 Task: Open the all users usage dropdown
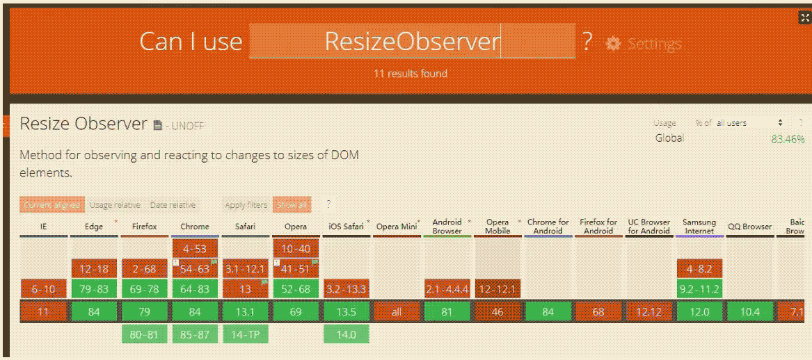point(750,122)
